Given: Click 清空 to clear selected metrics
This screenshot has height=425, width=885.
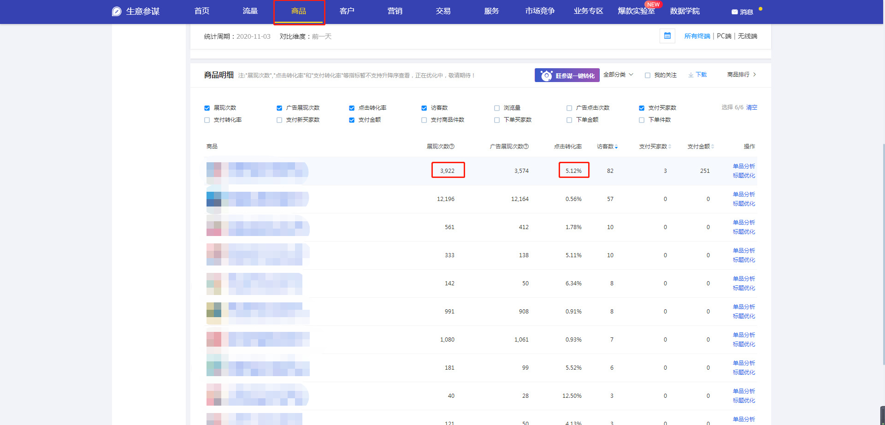Looking at the screenshot, I should 752,107.
